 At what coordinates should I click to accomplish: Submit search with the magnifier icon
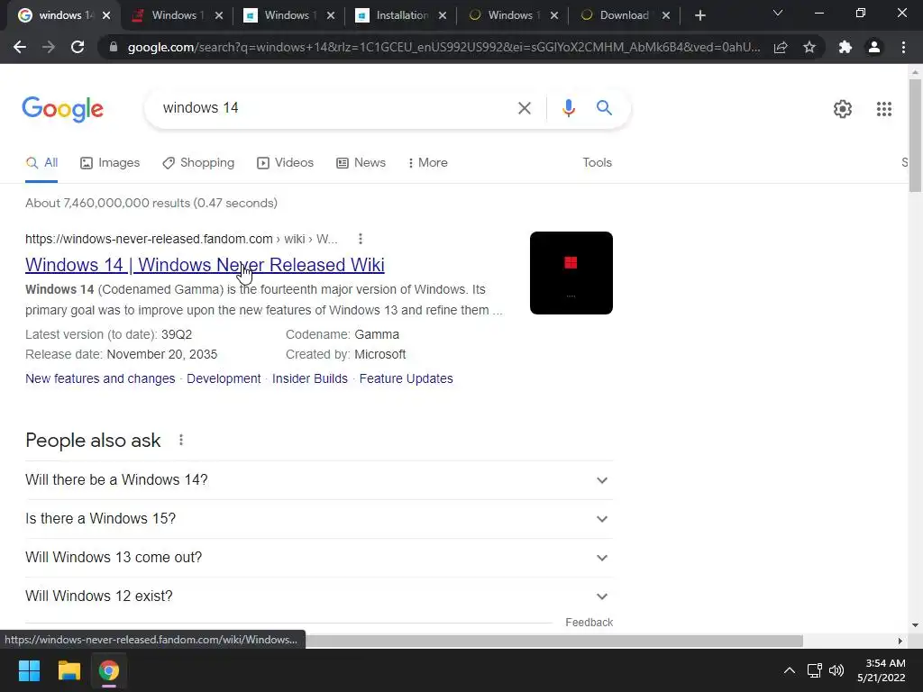[604, 108]
